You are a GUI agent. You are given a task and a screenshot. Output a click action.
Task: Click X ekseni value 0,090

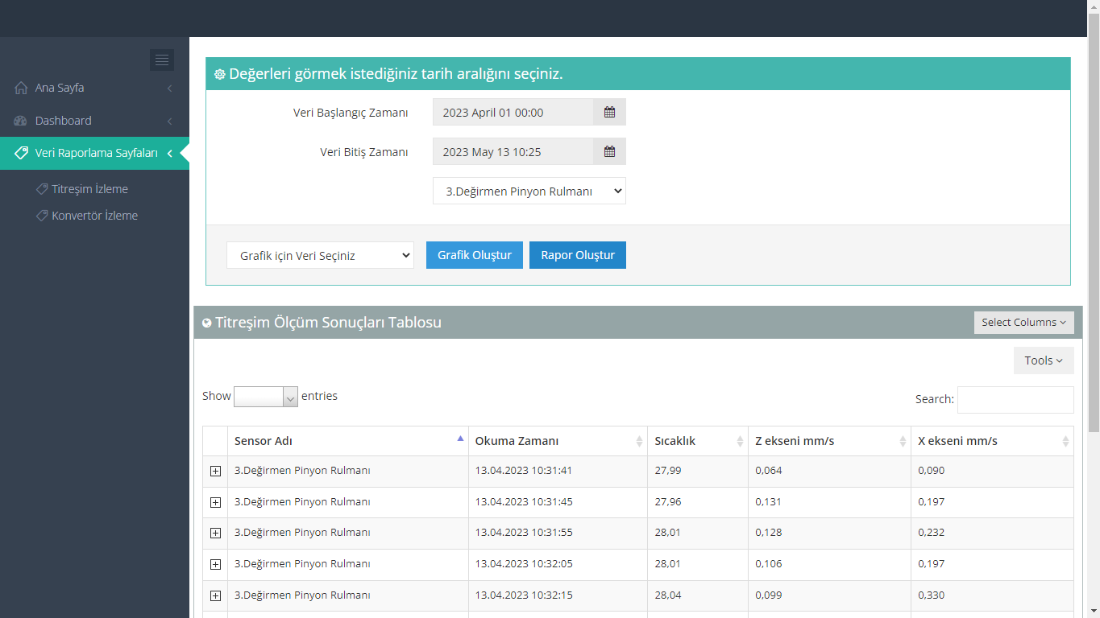[x=932, y=471]
